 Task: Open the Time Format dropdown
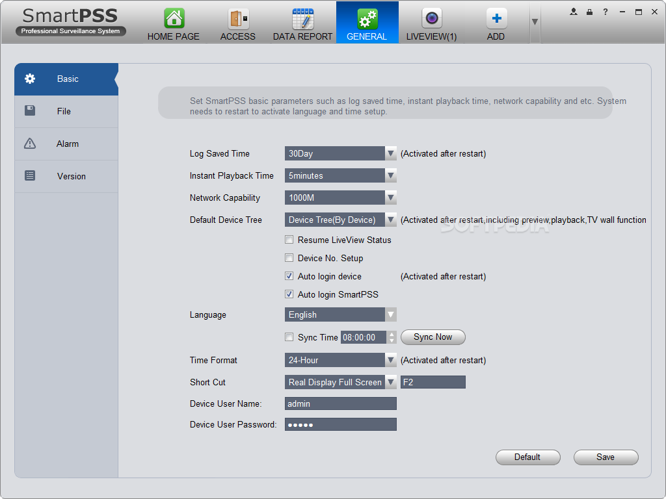[341, 360]
